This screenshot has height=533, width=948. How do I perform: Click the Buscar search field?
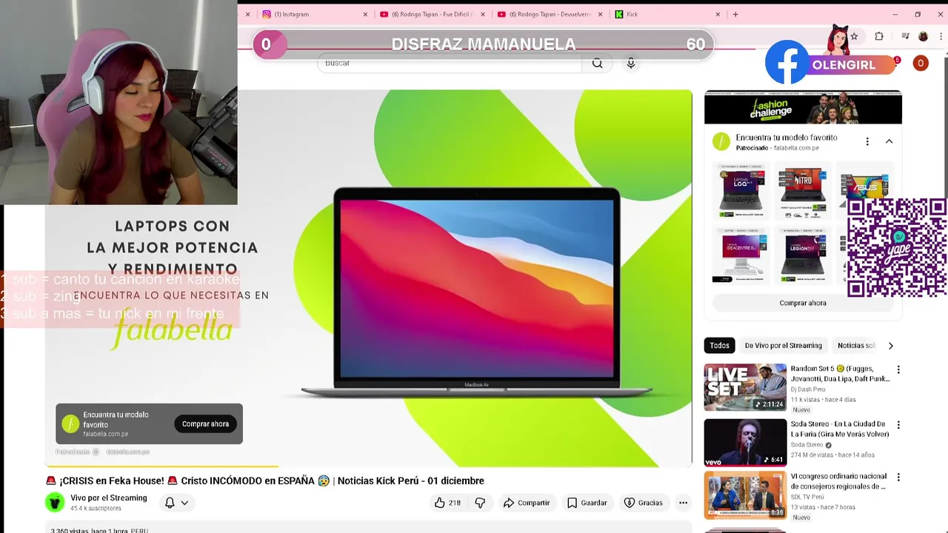coord(450,64)
